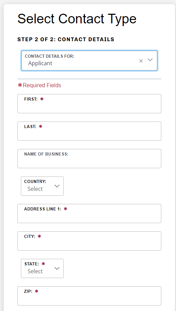
Task: Click the Country Select placeholder text
Action: [35, 189]
